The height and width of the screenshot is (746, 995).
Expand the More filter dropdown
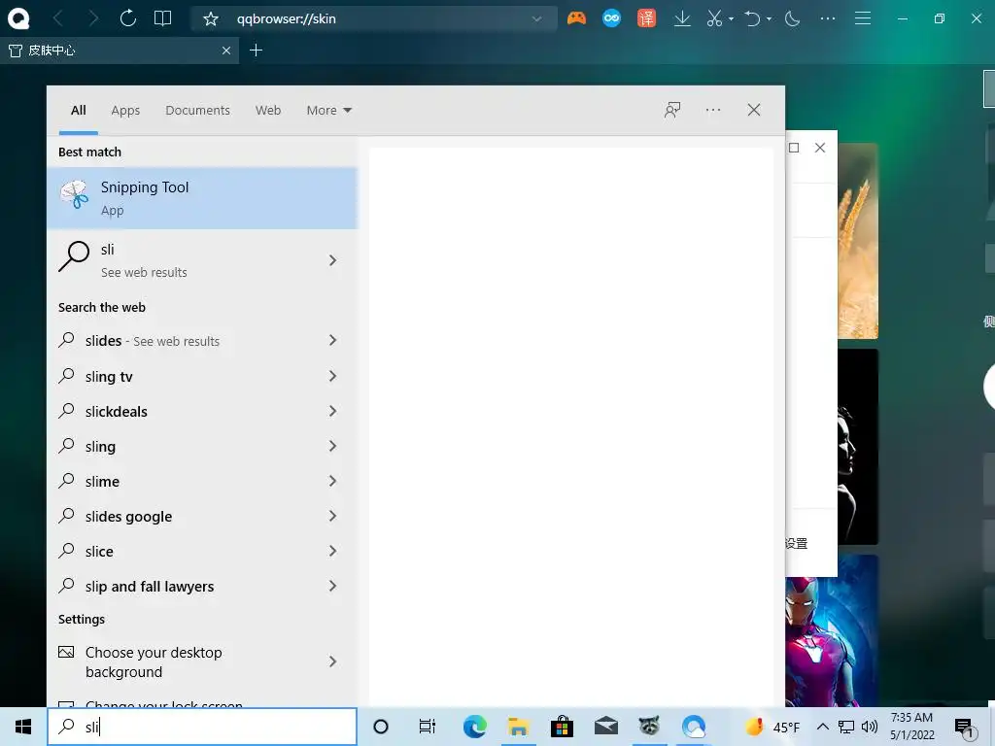point(328,111)
